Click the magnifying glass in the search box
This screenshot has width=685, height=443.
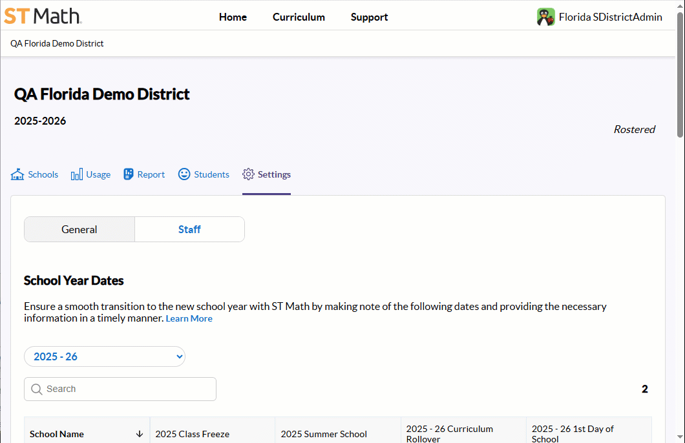pos(37,389)
